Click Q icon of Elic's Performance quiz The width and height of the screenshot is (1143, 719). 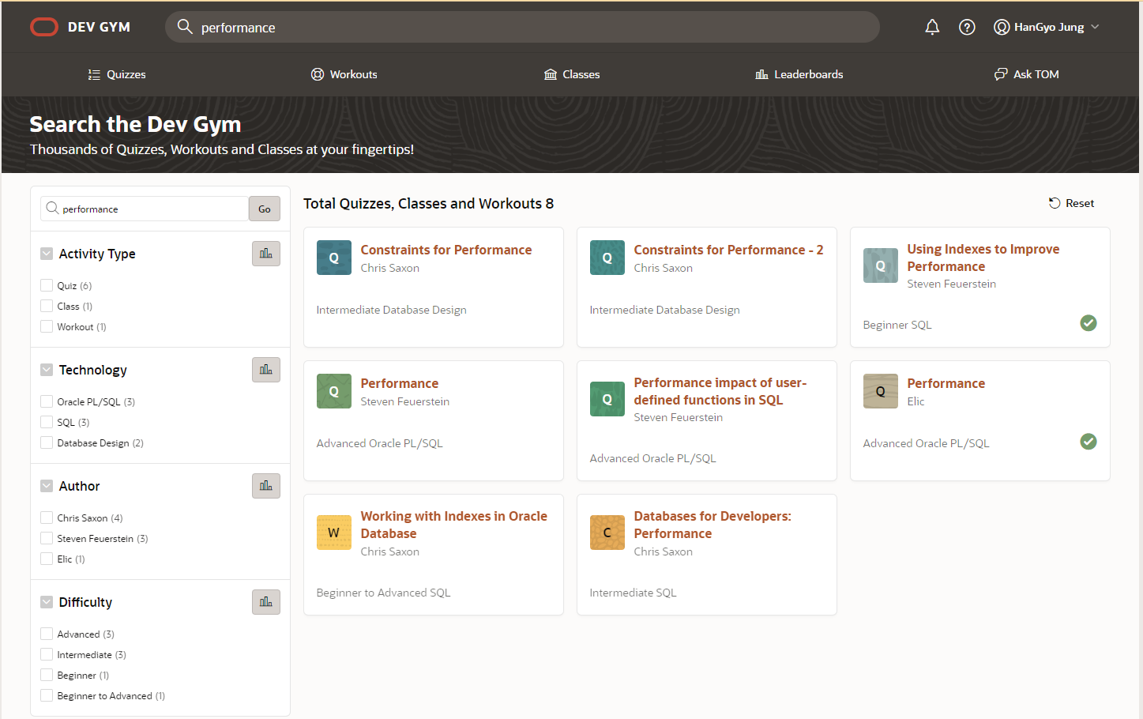click(881, 391)
